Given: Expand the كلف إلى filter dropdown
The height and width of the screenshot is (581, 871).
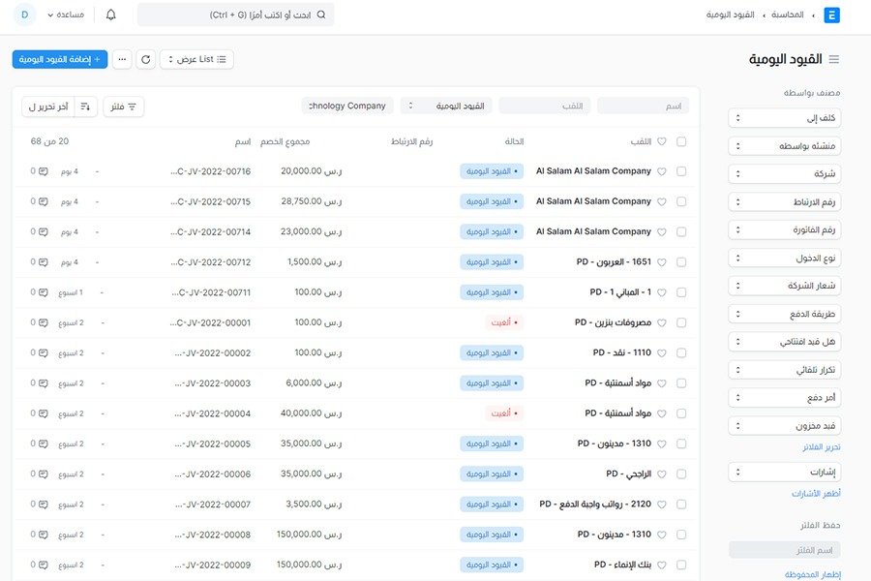Looking at the screenshot, I should pos(785,117).
